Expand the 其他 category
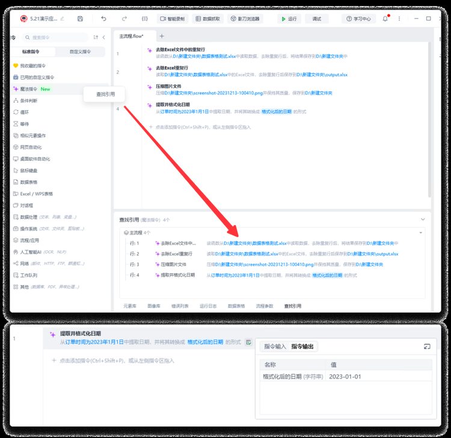The width and height of the screenshot is (451, 438). coord(46,287)
